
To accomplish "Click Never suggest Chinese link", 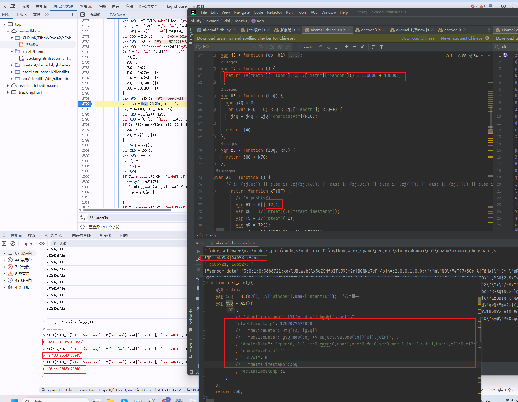I will tap(461, 38).
